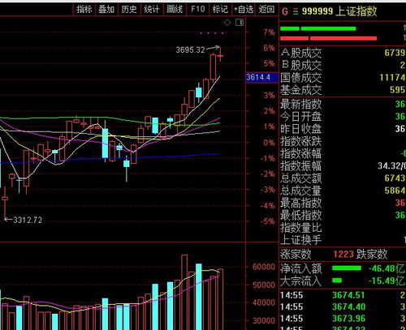
Task: Click the 3695.32 high price label
Action: (190, 50)
